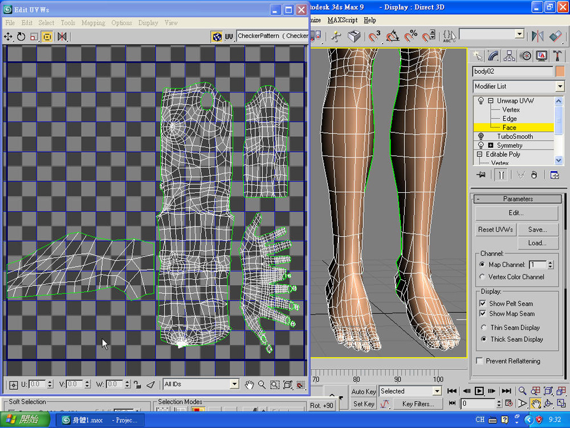This screenshot has height=428, width=570.
Task: Open Time Configuration icon
Action: (x=509, y=403)
